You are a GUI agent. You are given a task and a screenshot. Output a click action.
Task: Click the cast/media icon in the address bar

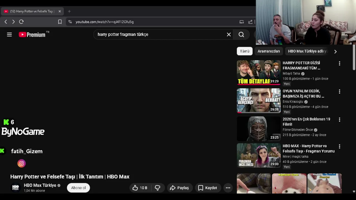click(242, 22)
